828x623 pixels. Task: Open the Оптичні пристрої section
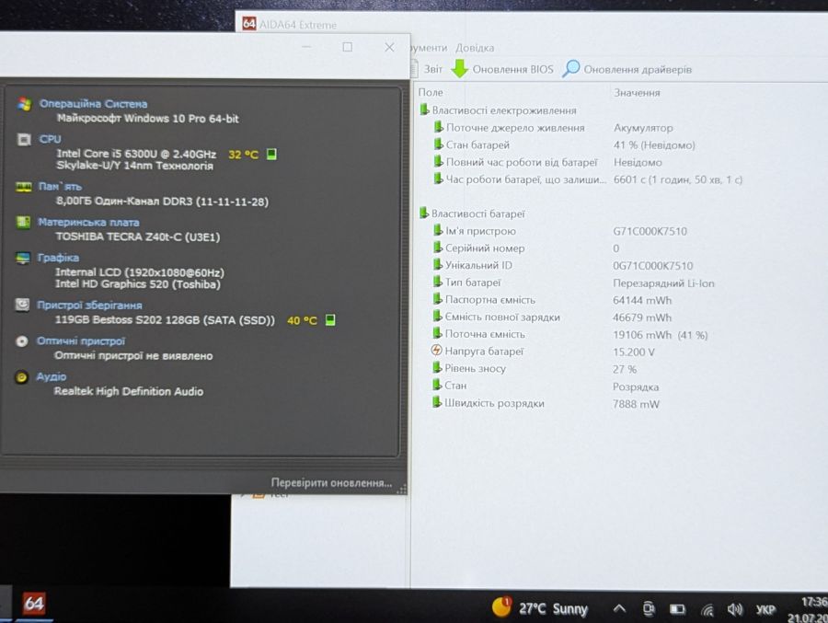pos(81,340)
